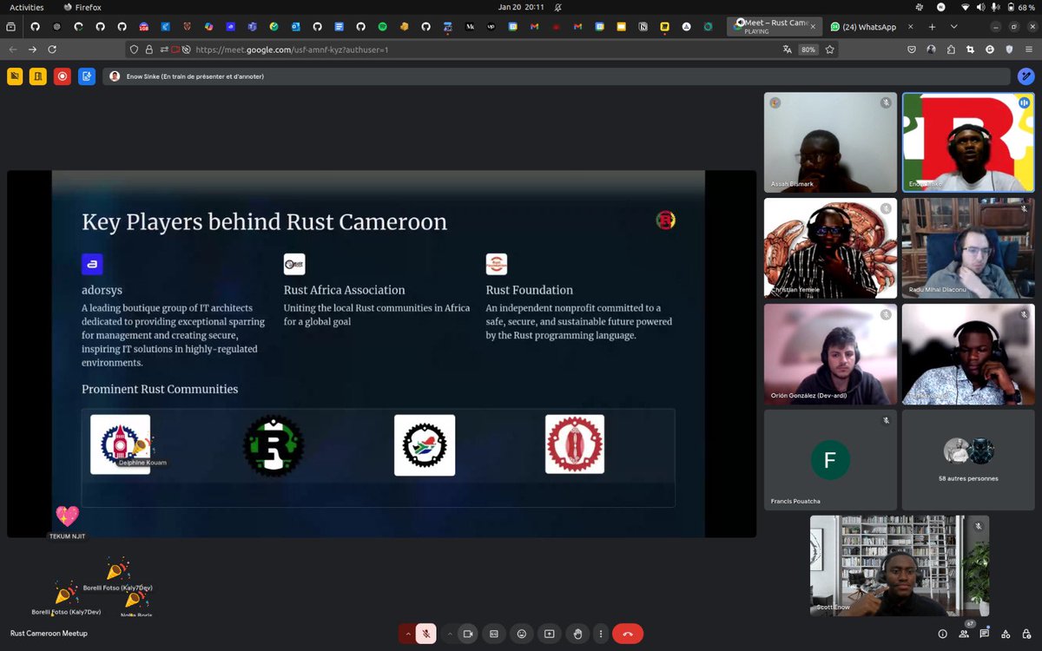Switch to the Spotify pinned tab

(x=382, y=27)
